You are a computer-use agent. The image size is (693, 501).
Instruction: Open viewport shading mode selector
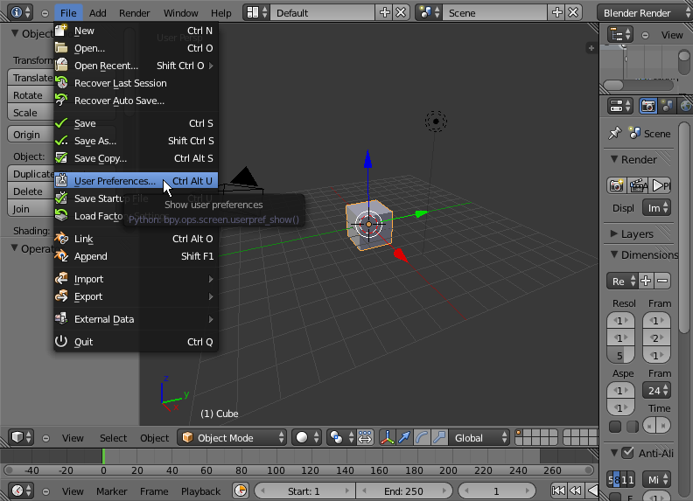[x=306, y=438]
